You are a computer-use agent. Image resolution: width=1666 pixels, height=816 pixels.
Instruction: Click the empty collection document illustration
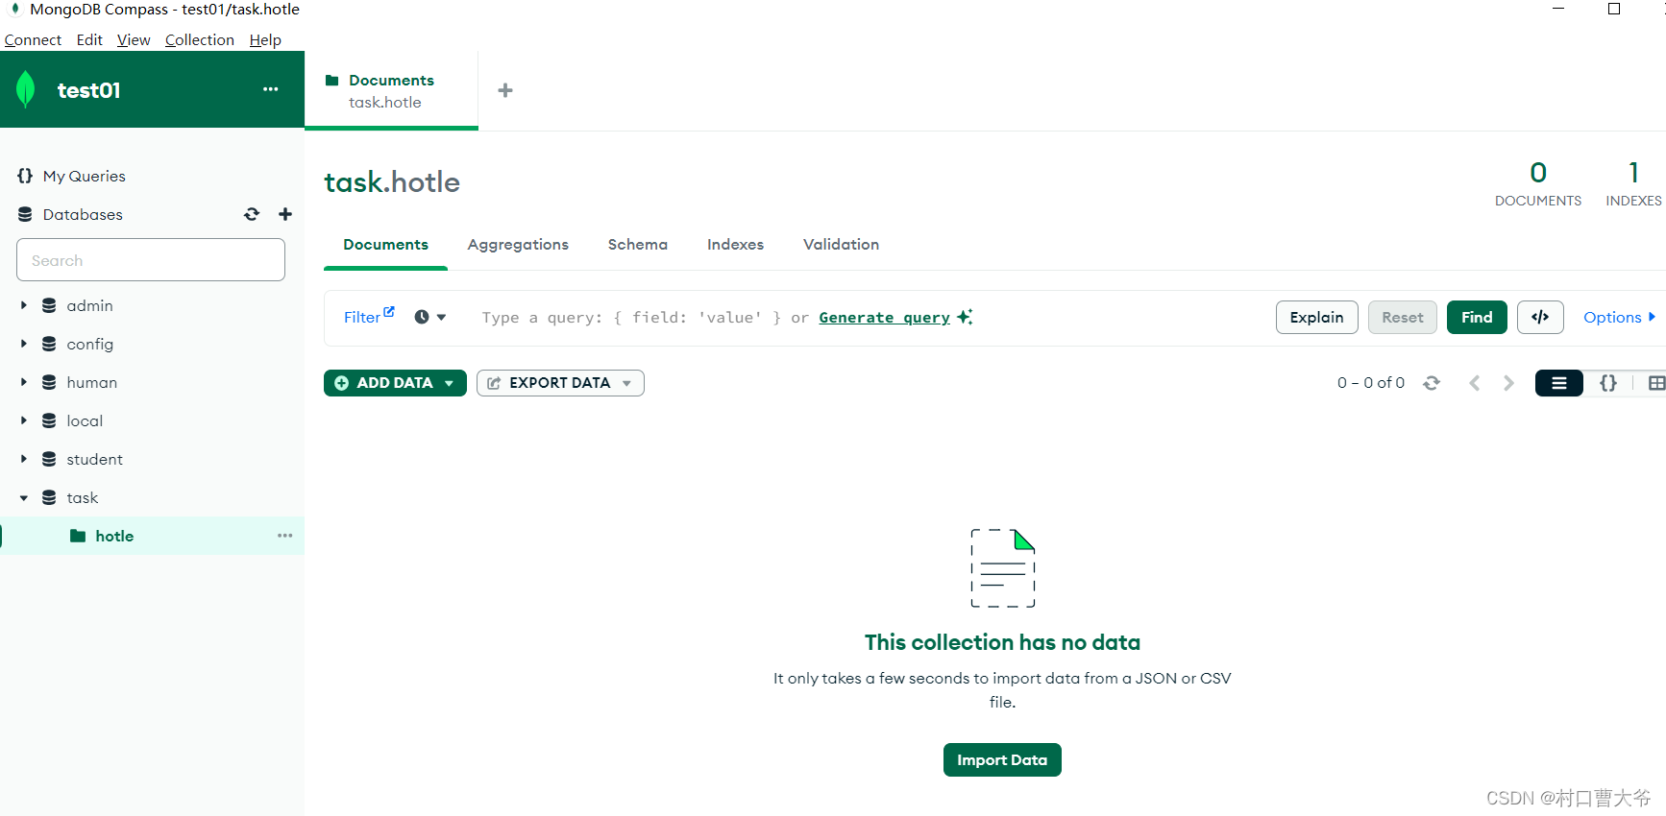point(1003,568)
